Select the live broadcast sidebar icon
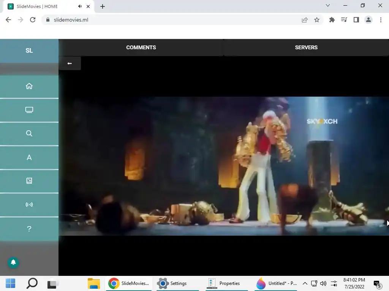The height and width of the screenshot is (291, 389). [29, 205]
